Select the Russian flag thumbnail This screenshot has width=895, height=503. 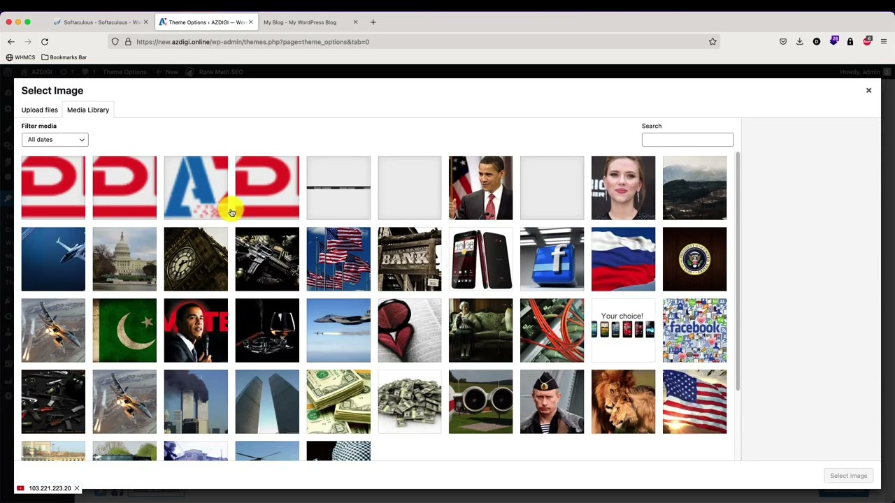click(x=623, y=259)
